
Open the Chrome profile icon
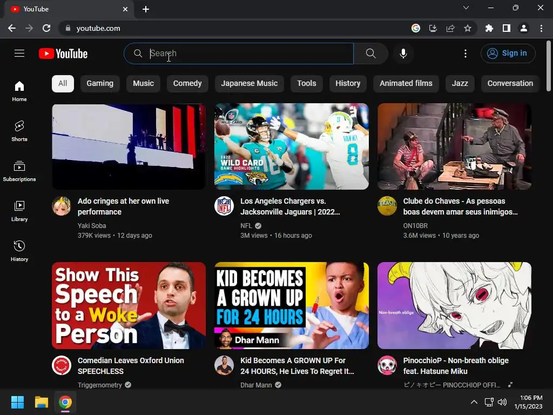524,28
